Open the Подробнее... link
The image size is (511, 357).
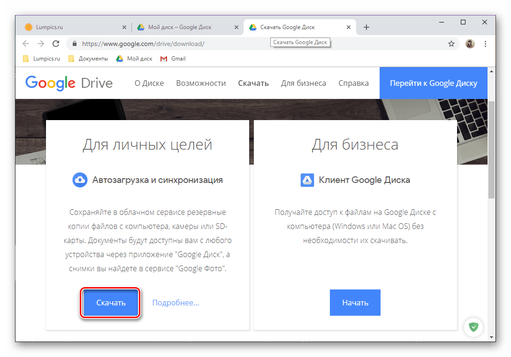click(175, 303)
